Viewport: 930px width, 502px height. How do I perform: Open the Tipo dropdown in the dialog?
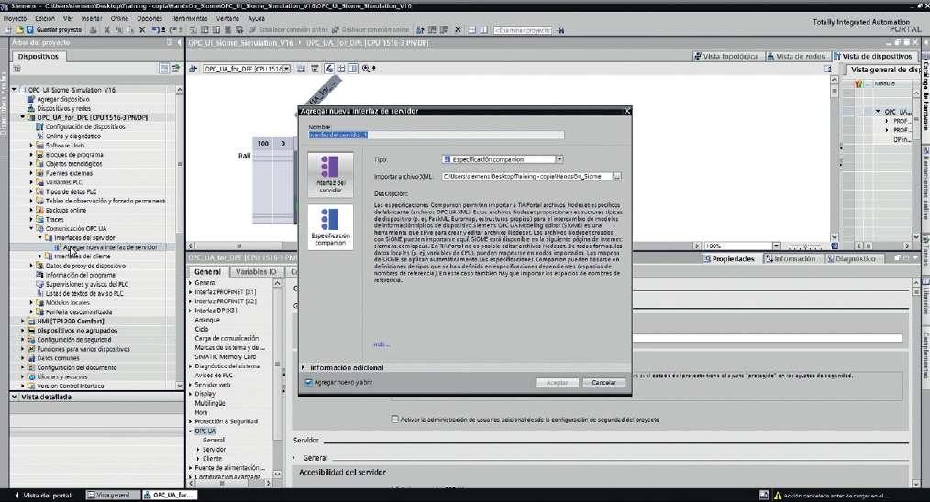tap(559, 159)
